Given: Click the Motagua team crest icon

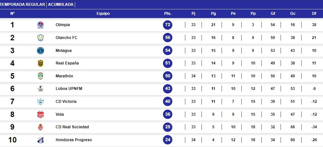Looking at the screenshot, I should (40, 51).
